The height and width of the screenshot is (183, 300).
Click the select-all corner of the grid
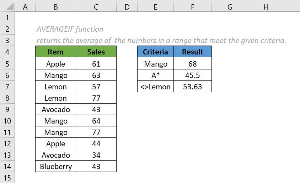(7, 6)
